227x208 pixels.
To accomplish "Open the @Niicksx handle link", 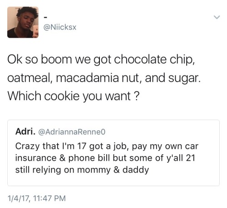I will 60,27.
